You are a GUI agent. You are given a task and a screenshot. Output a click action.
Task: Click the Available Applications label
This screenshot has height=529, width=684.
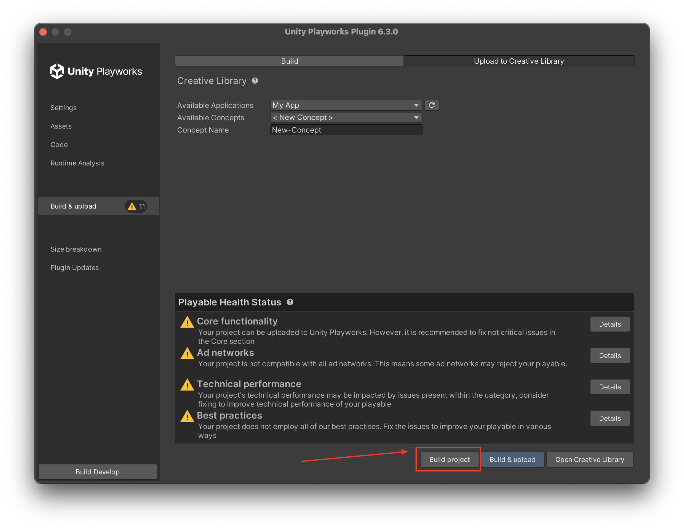coord(215,105)
